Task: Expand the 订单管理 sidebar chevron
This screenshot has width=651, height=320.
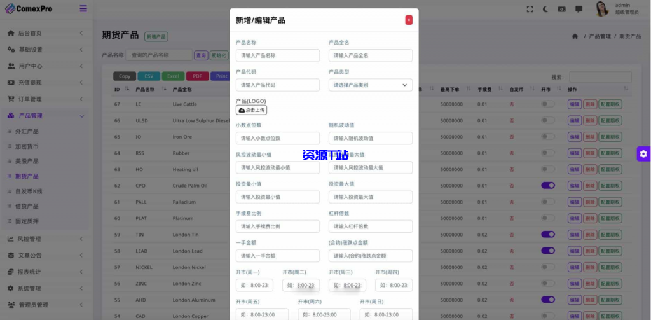Action: 81,99
